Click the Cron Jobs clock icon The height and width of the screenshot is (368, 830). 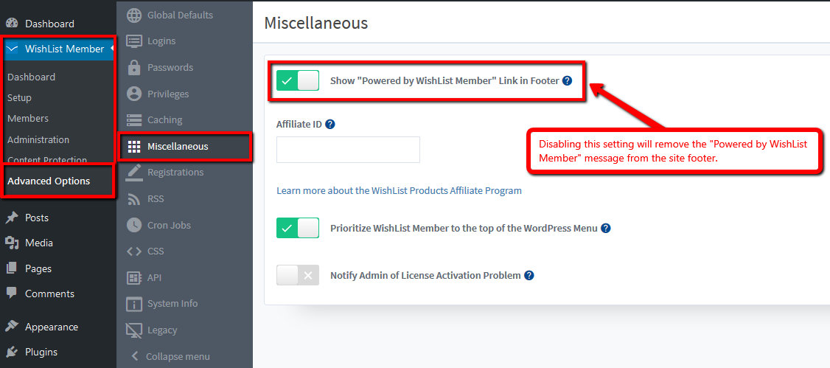click(x=134, y=225)
